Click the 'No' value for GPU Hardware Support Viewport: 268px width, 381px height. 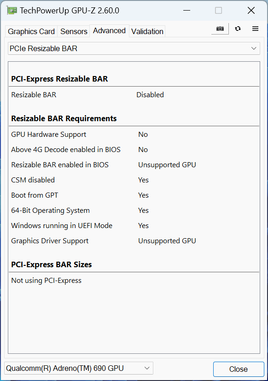point(143,135)
